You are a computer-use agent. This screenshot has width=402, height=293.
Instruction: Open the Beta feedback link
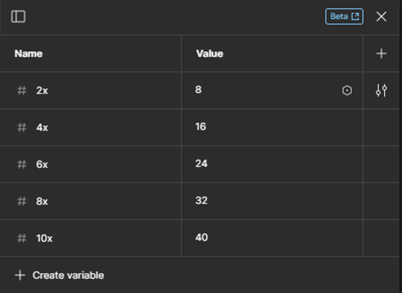(344, 16)
